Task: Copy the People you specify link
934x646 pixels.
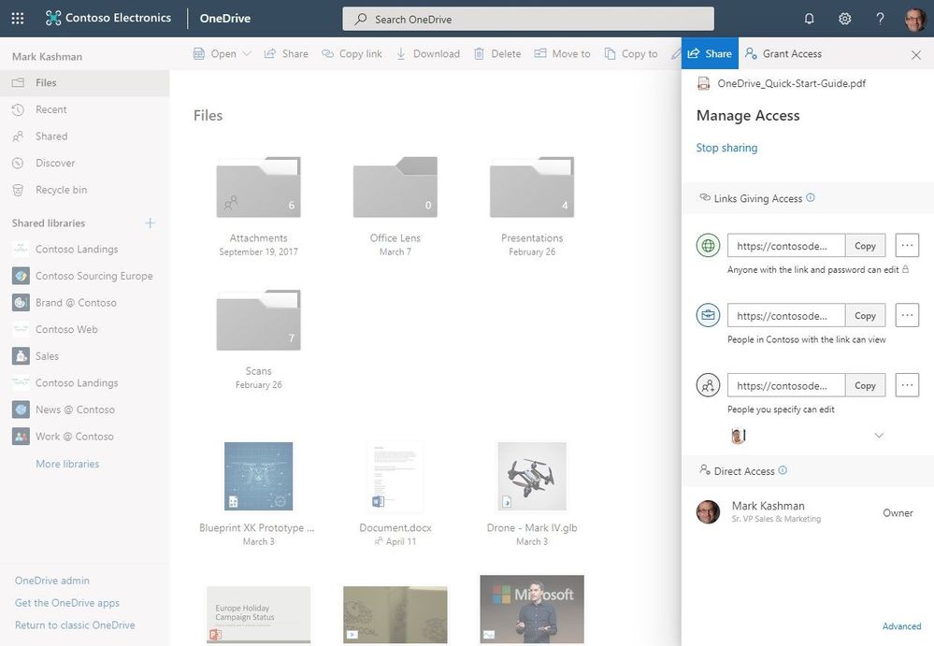Action: pyautogui.click(x=866, y=385)
